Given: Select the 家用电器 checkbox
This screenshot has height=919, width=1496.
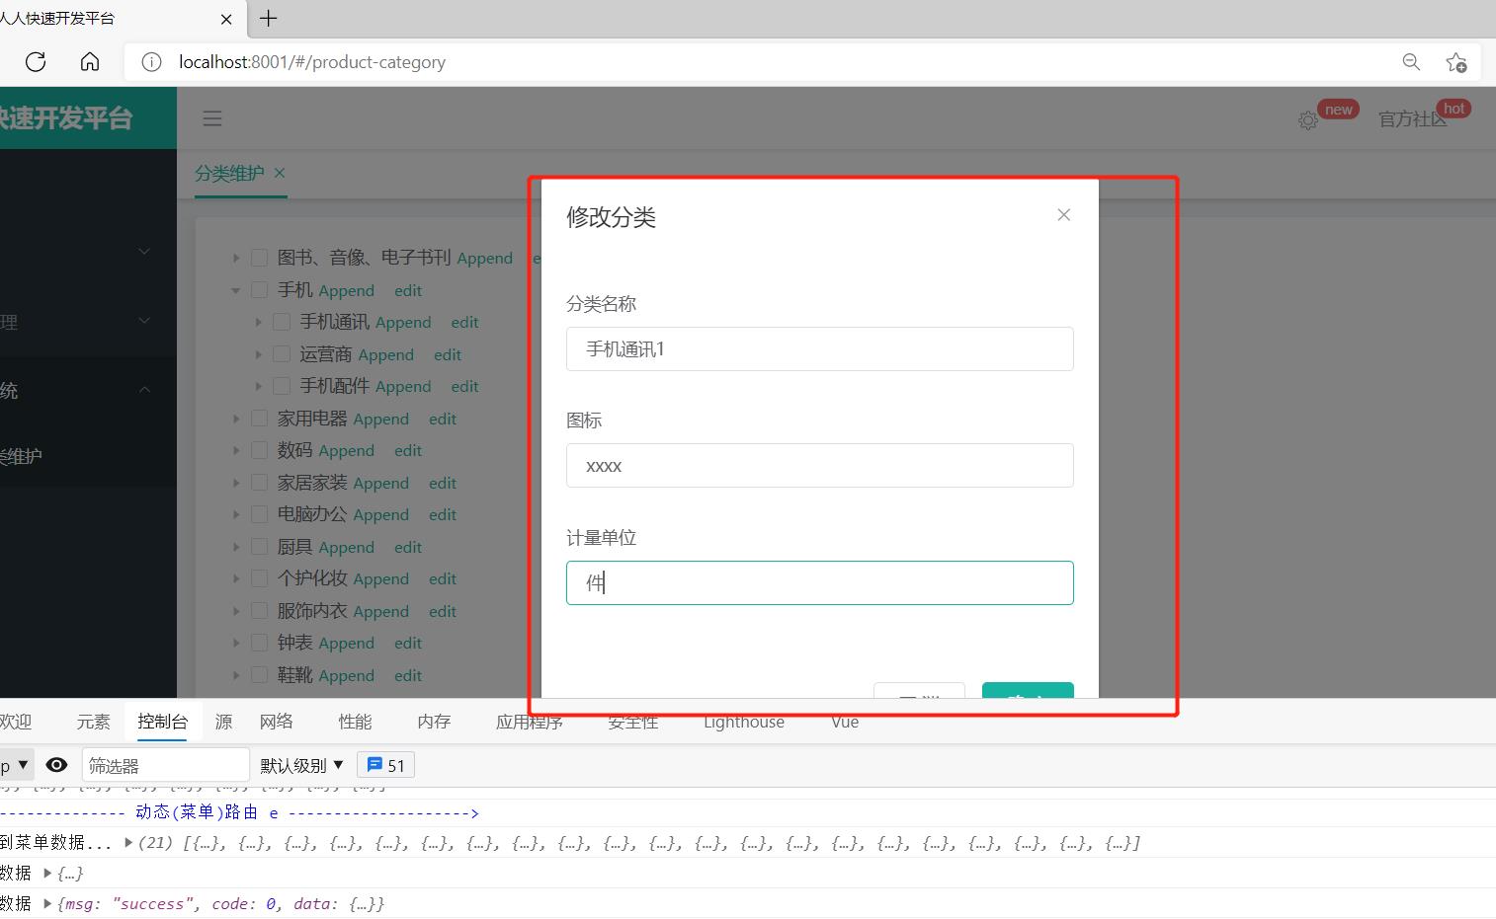Looking at the screenshot, I should pos(260,419).
